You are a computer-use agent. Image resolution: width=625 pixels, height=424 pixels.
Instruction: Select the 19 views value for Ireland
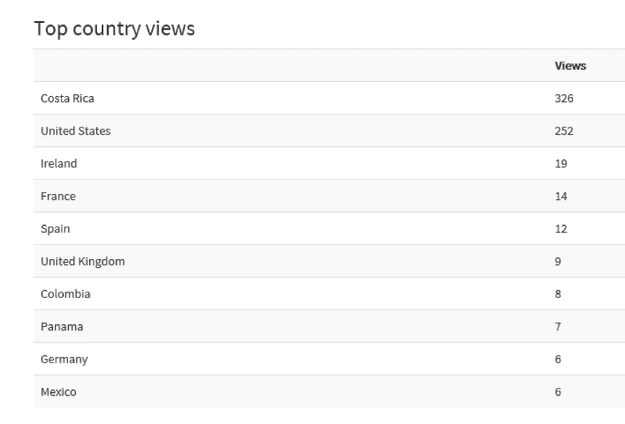click(561, 164)
